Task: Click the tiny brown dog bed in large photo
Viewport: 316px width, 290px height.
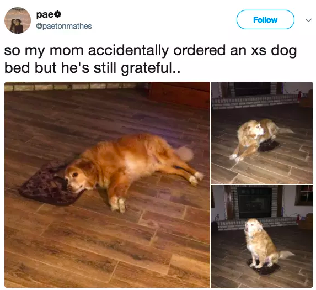Action: click(49, 183)
